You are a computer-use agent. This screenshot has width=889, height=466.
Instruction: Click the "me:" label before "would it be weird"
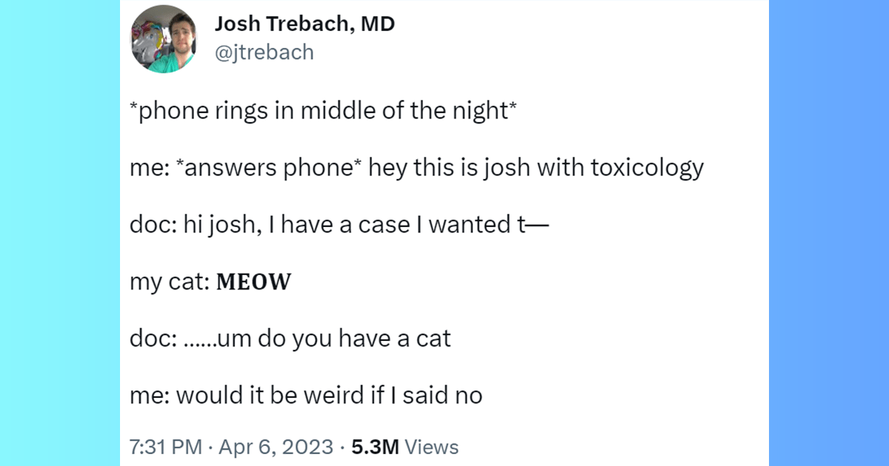(150, 395)
